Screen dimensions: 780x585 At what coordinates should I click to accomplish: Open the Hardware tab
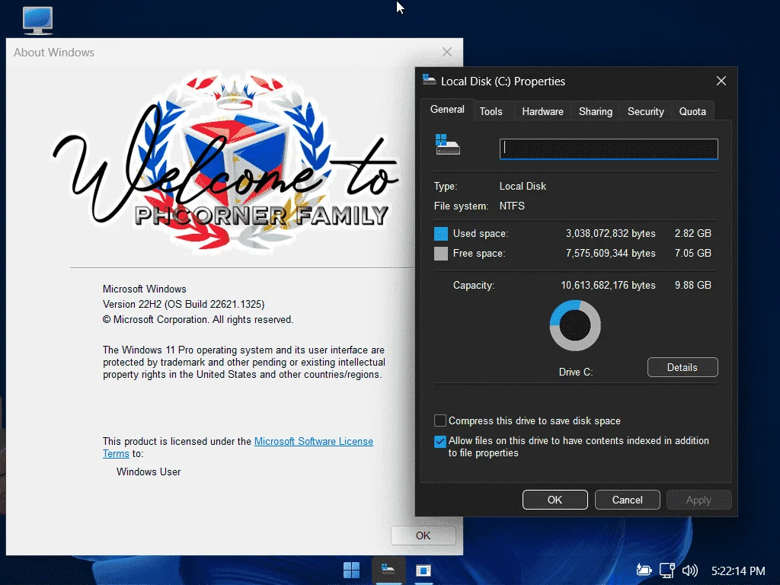tap(542, 111)
